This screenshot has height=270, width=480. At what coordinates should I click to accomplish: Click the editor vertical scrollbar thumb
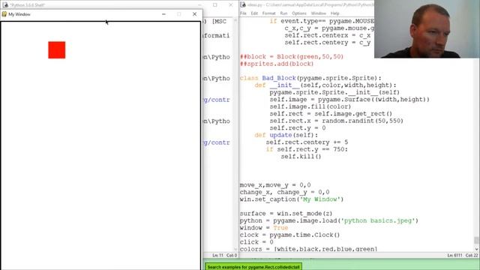pyautogui.click(x=476, y=240)
